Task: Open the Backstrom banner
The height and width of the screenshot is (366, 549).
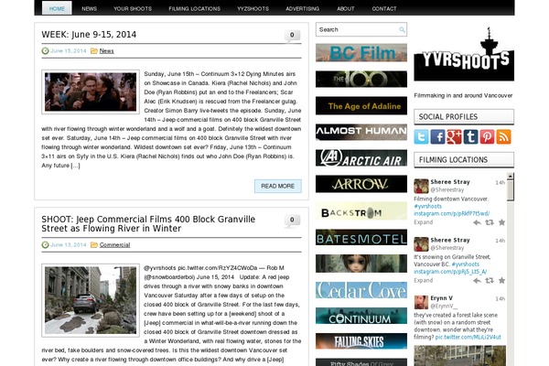Action: point(361,211)
